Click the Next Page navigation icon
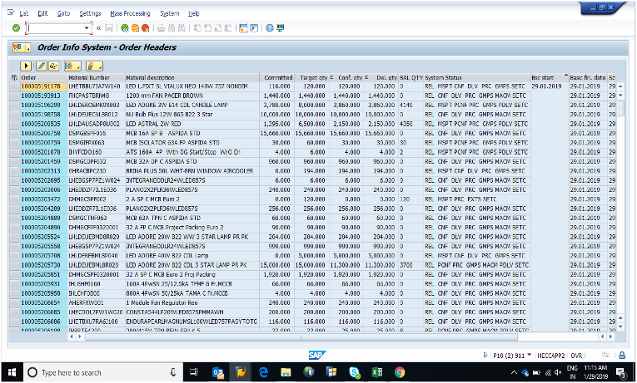The width and height of the screenshot is (637, 383). (x=218, y=28)
